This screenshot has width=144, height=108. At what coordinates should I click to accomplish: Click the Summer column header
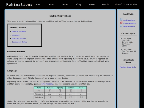71,88
